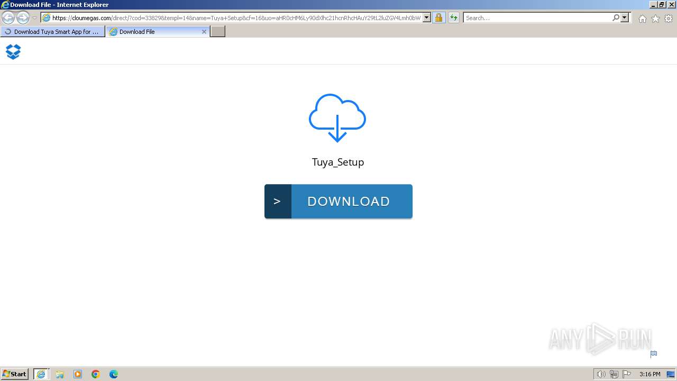Restore down the browser window
677x381 pixels.
pyautogui.click(x=662, y=5)
